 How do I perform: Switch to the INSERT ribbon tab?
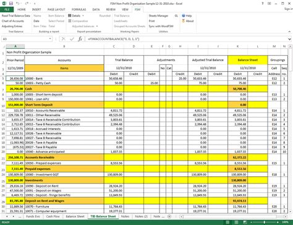click(x=36, y=9)
